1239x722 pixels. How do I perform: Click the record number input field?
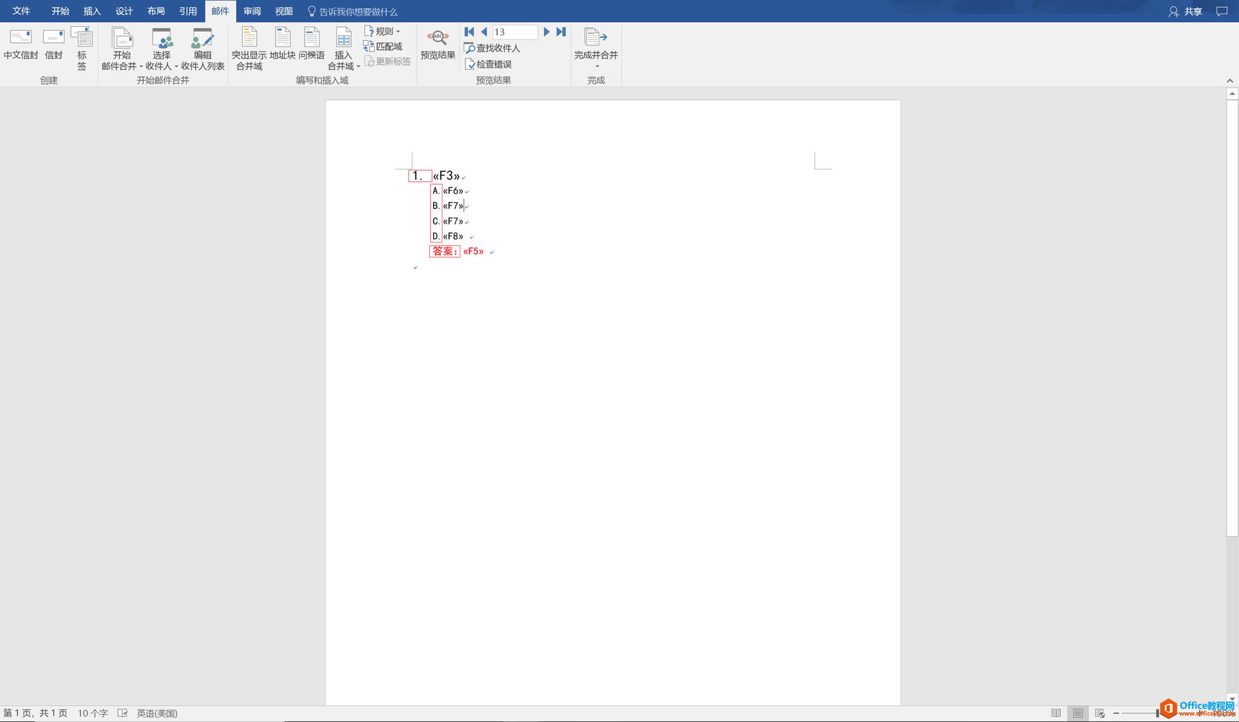pos(514,32)
